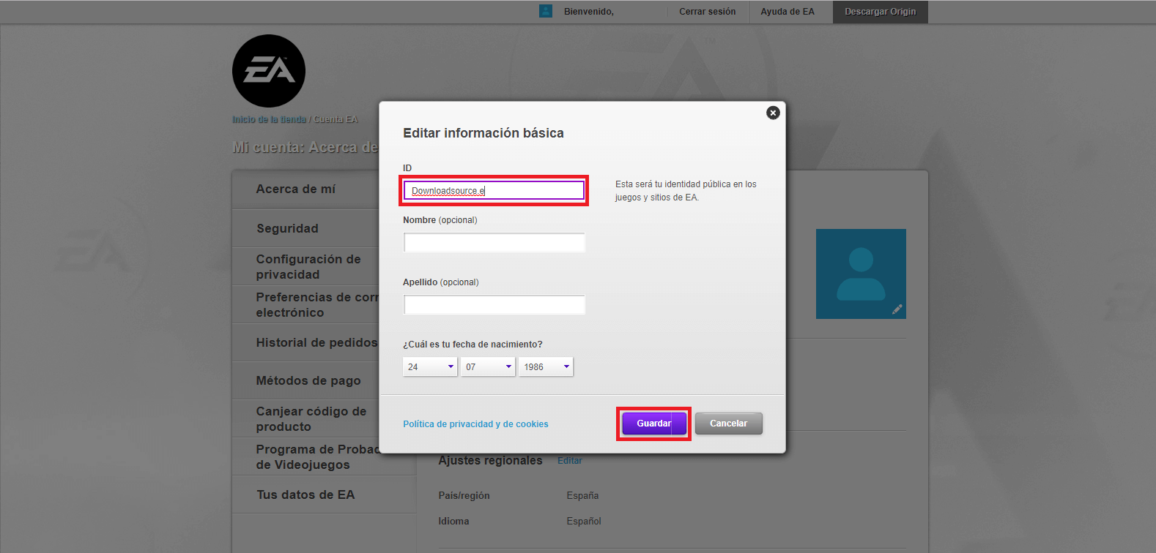Viewport: 1156px width, 553px height.
Task: Click ¿Cuál es tu fecha de nacimiento? label
Action: (x=473, y=345)
